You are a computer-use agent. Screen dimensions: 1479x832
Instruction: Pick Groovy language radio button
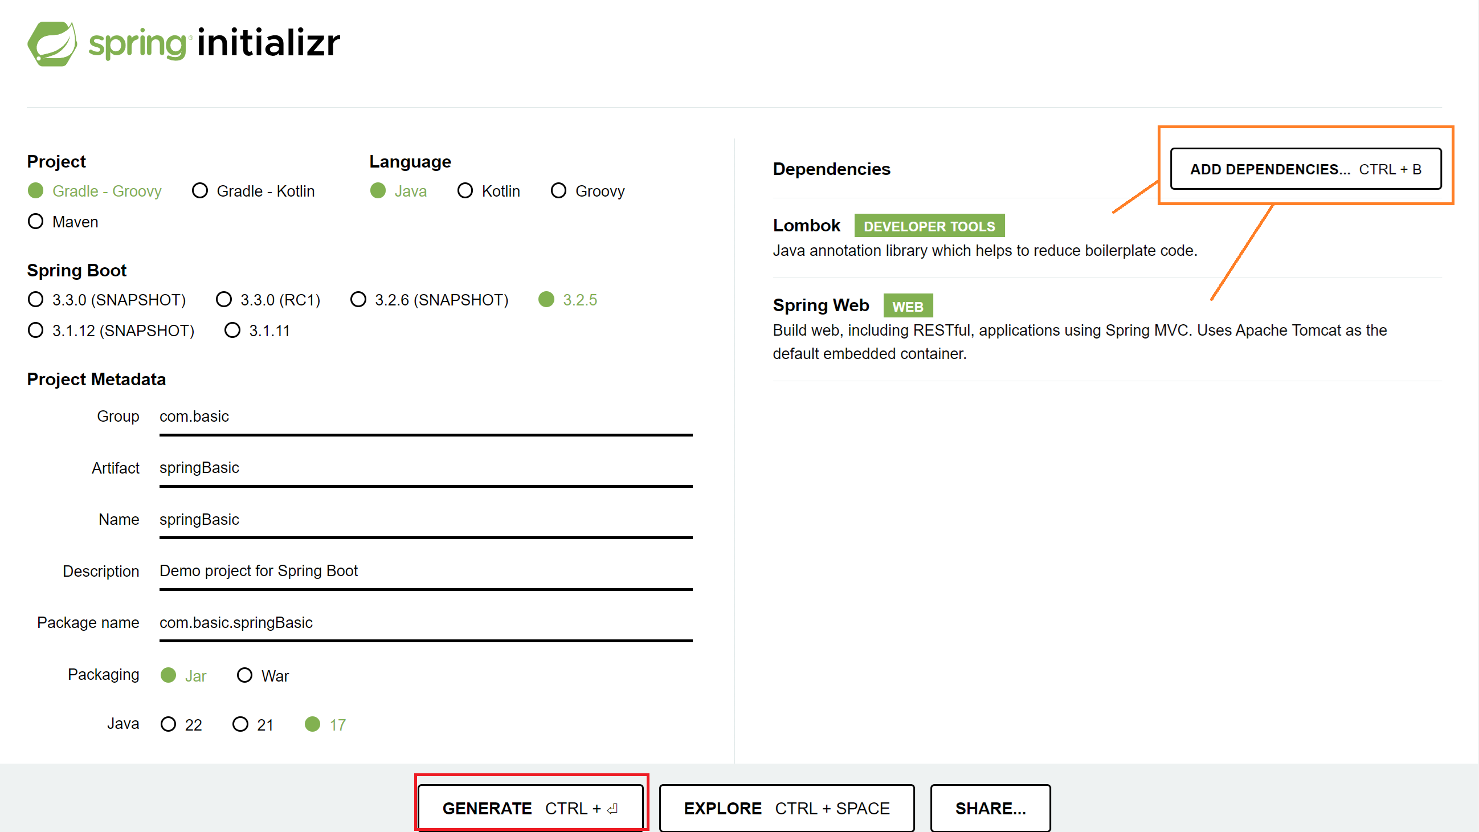[559, 191]
